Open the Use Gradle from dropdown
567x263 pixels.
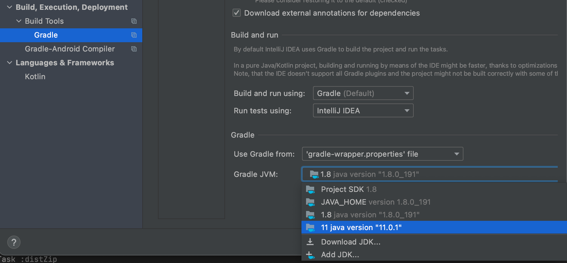[382, 154]
